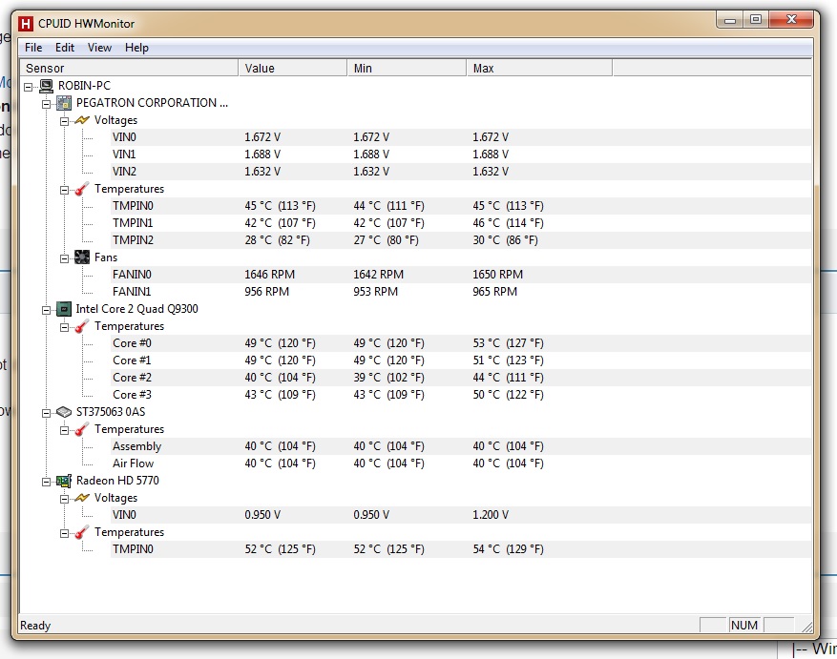
Task: Select the Radeon HD 5770 label
Action: point(117,481)
